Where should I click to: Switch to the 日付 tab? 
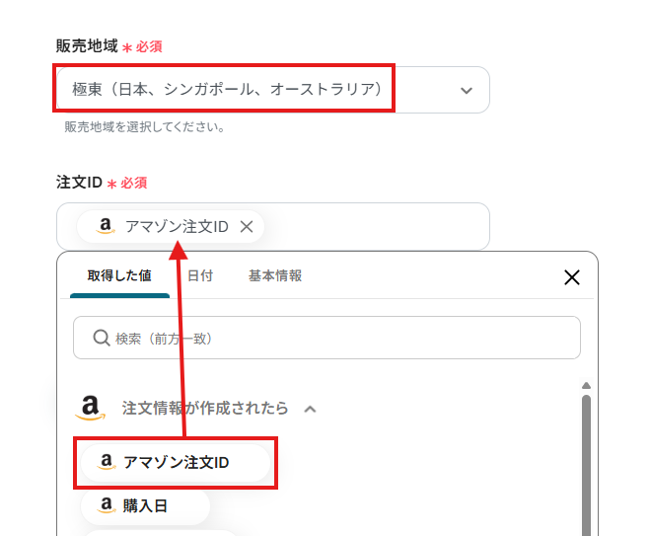point(199,276)
